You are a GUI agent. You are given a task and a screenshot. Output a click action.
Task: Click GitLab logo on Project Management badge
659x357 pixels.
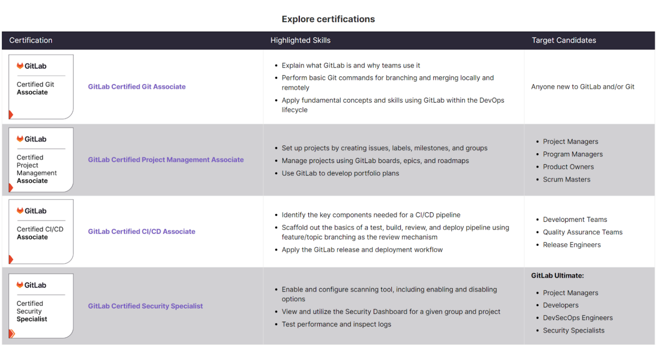[x=20, y=139]
